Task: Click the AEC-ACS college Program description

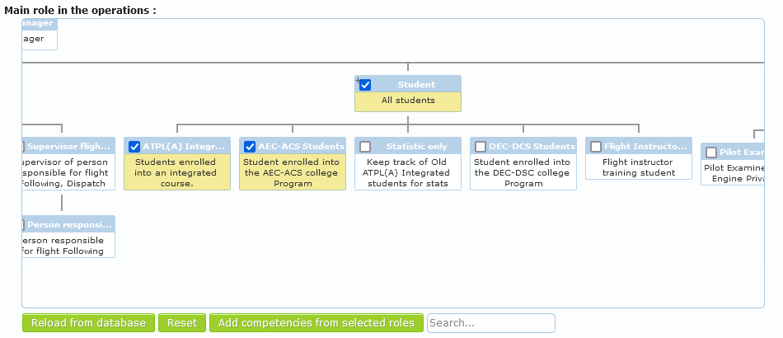Action: tap(293, 173)
